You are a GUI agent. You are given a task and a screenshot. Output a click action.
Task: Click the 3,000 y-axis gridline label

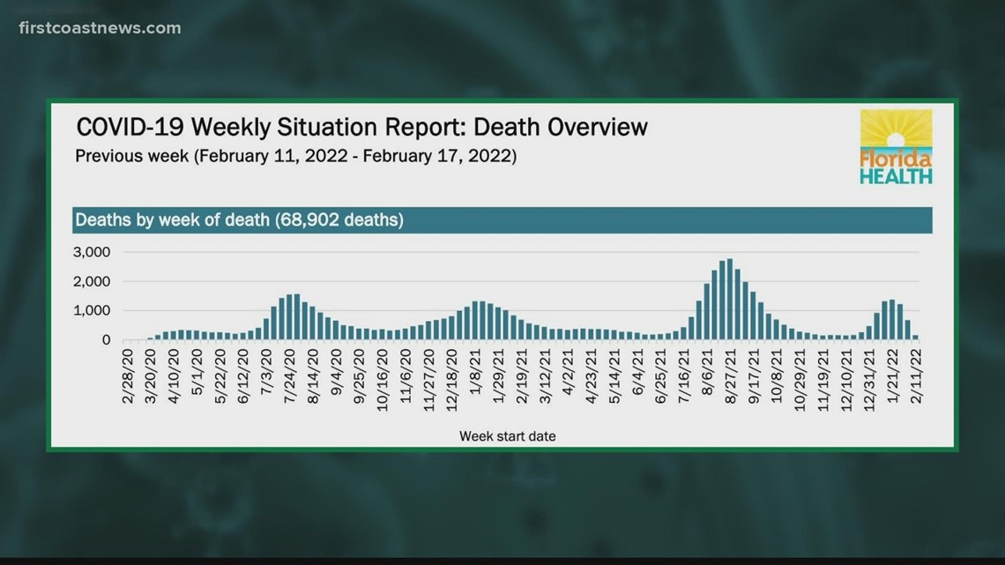coord(93,251)
